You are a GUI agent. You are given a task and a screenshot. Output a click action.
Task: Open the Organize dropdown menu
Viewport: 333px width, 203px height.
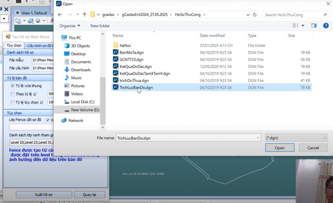coord(70,26)
